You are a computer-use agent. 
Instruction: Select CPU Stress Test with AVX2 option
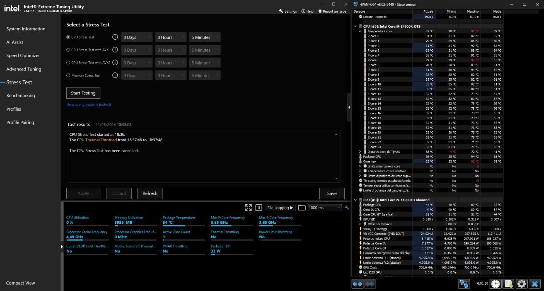point(68,63)
